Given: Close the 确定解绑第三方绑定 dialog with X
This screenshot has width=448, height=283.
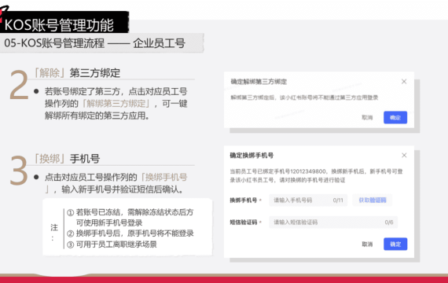Looking at the screenshot, I should pos(404,82).
